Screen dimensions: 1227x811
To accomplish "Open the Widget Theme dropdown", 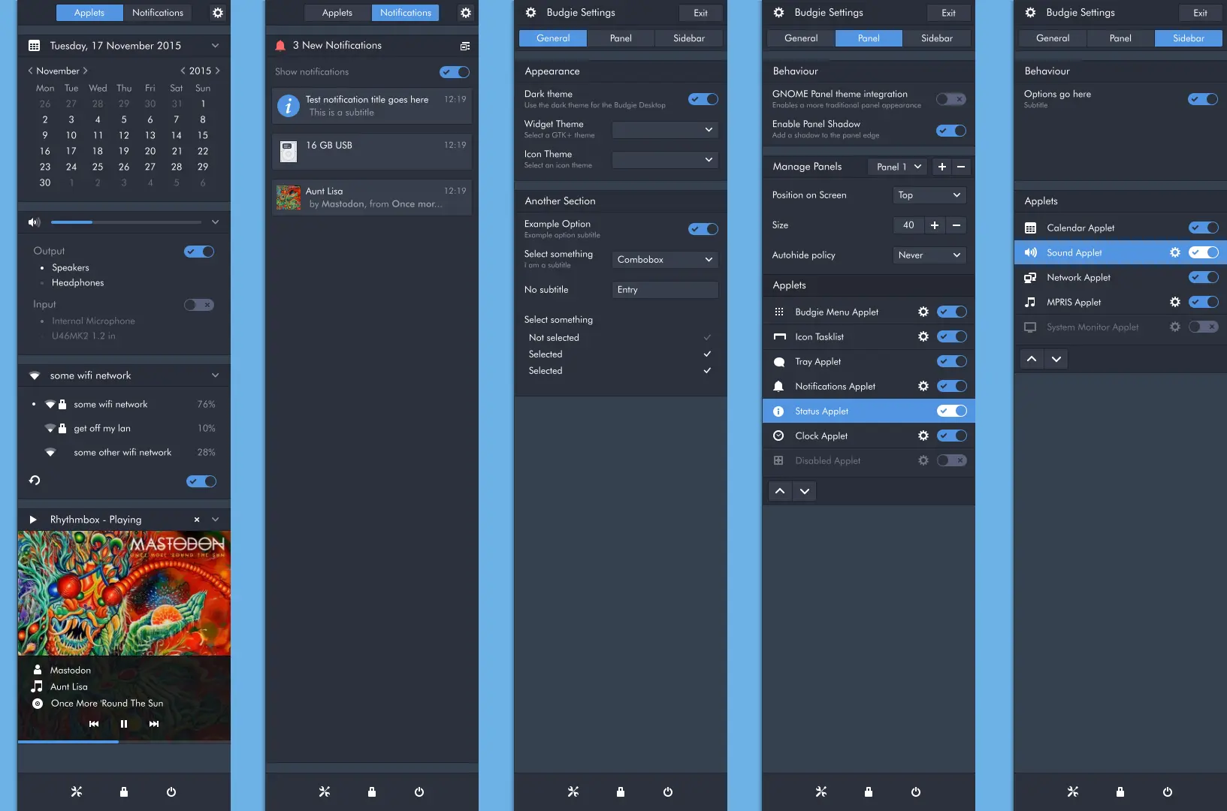I will [666, 130].
